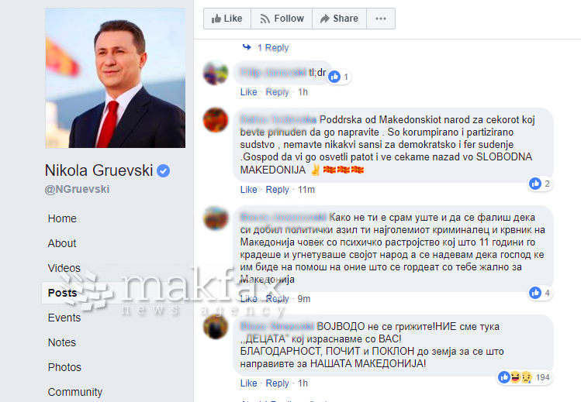Open the commenter avatar beside the ВОЈВОДО comment
Screen dimensions: 581x402
pos(216,327)
